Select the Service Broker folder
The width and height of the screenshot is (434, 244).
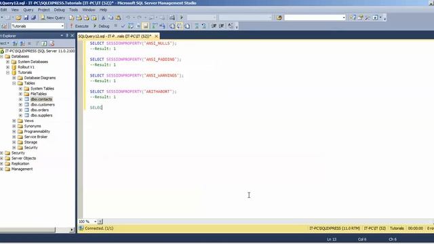tap(36, 137)
